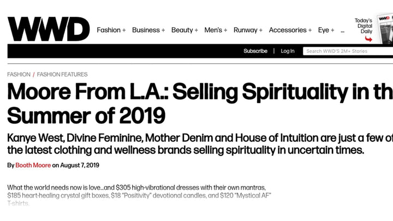Image resolution: width=393 pixels, height=221 pixels.
Task: Click the WWD logo
Action: point(48,30)
